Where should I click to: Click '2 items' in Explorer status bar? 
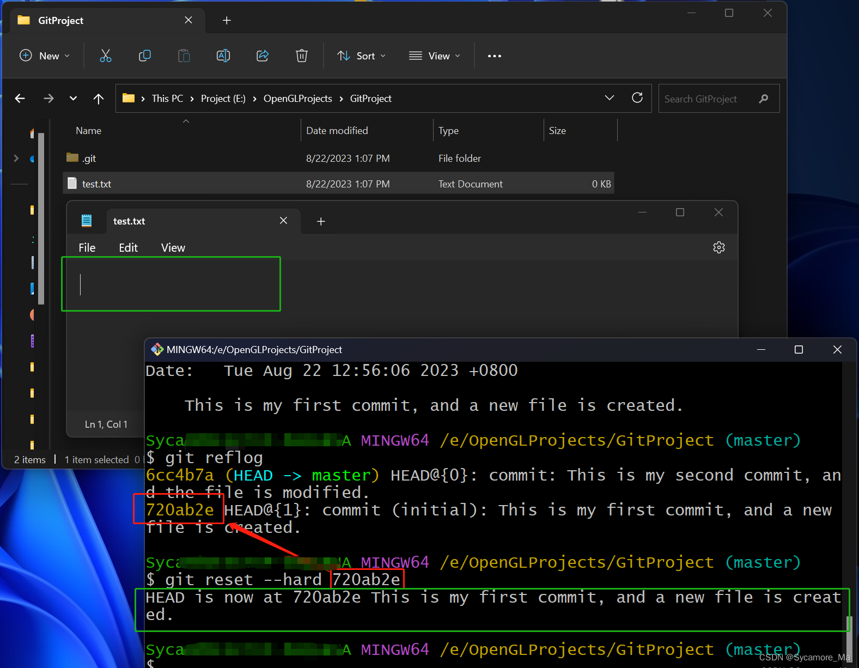click(x=30, y=460)
